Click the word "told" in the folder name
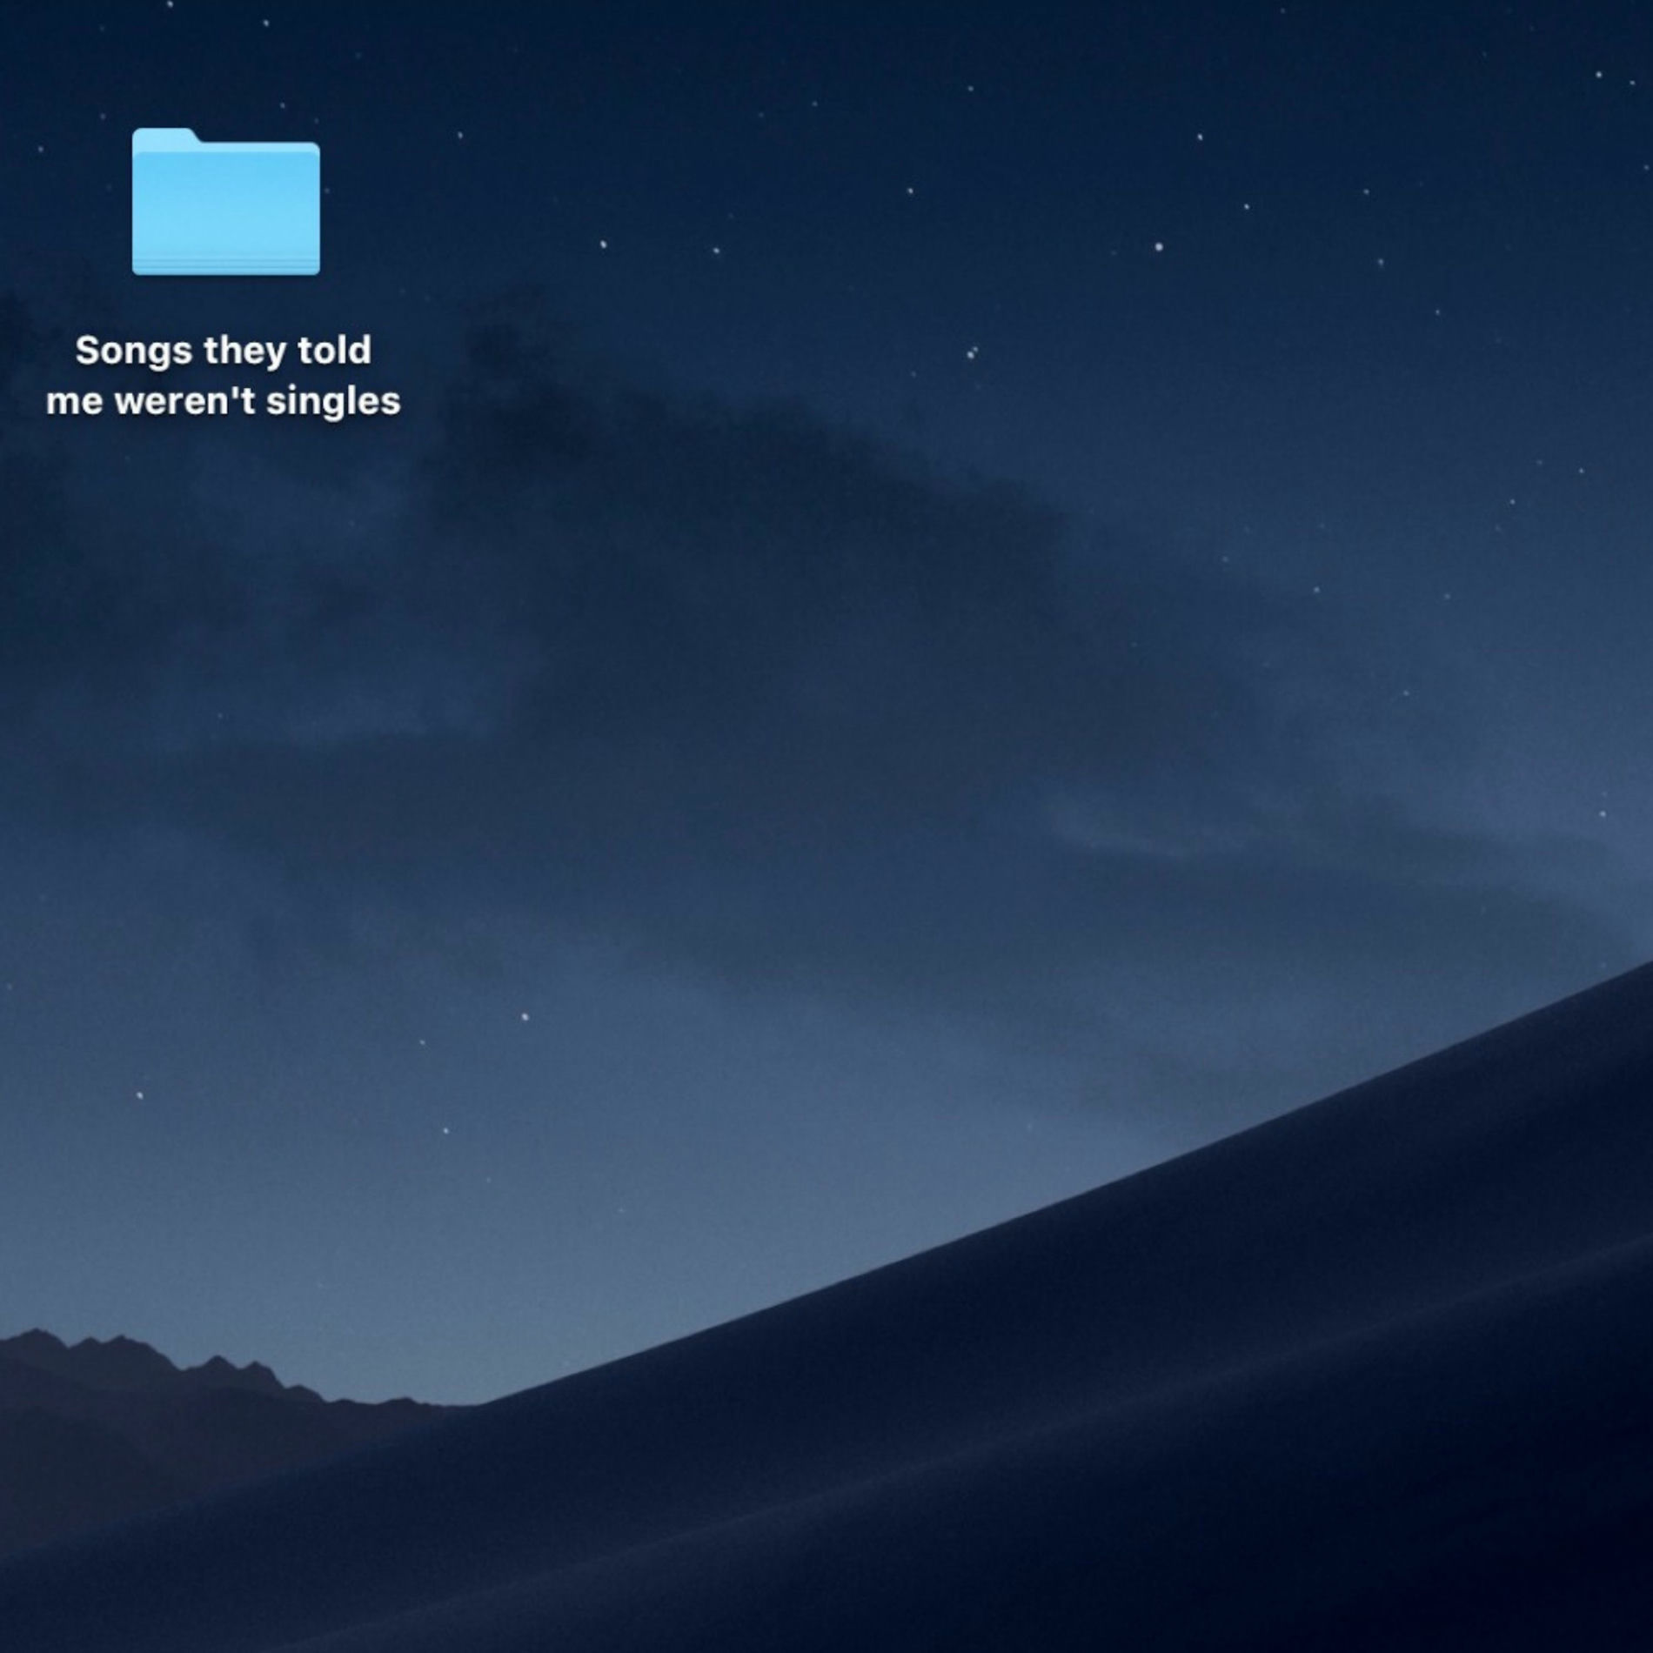The image size is (1653, 1653). (x=334, y=351)
